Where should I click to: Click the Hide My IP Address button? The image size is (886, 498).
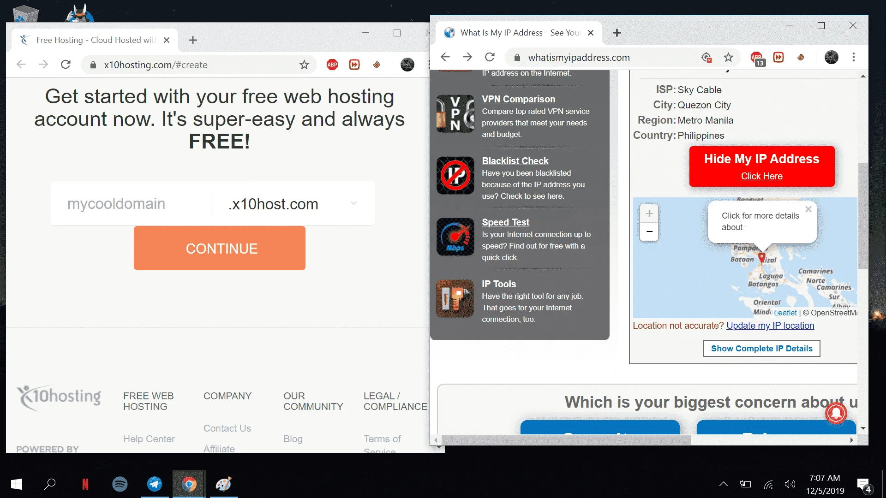tap(762, 166)
